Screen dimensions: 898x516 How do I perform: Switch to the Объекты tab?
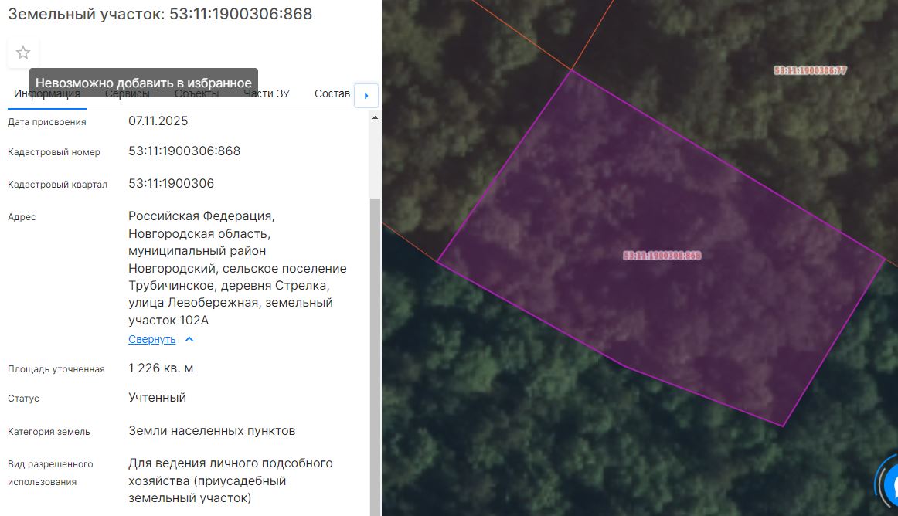(196, 94)
